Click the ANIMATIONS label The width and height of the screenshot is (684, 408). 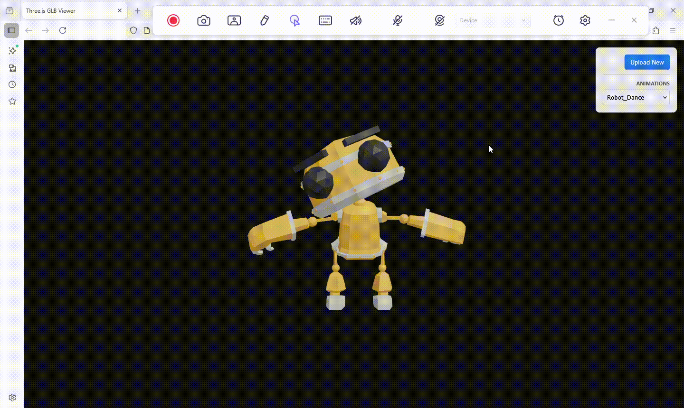click(x=653, y=83)
